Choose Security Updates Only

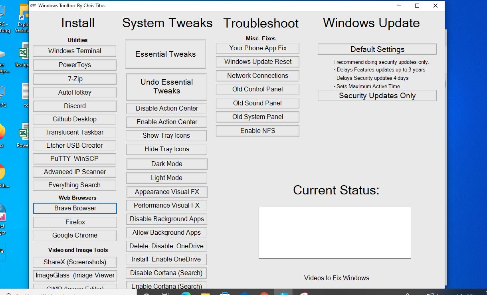pos(377,96)
